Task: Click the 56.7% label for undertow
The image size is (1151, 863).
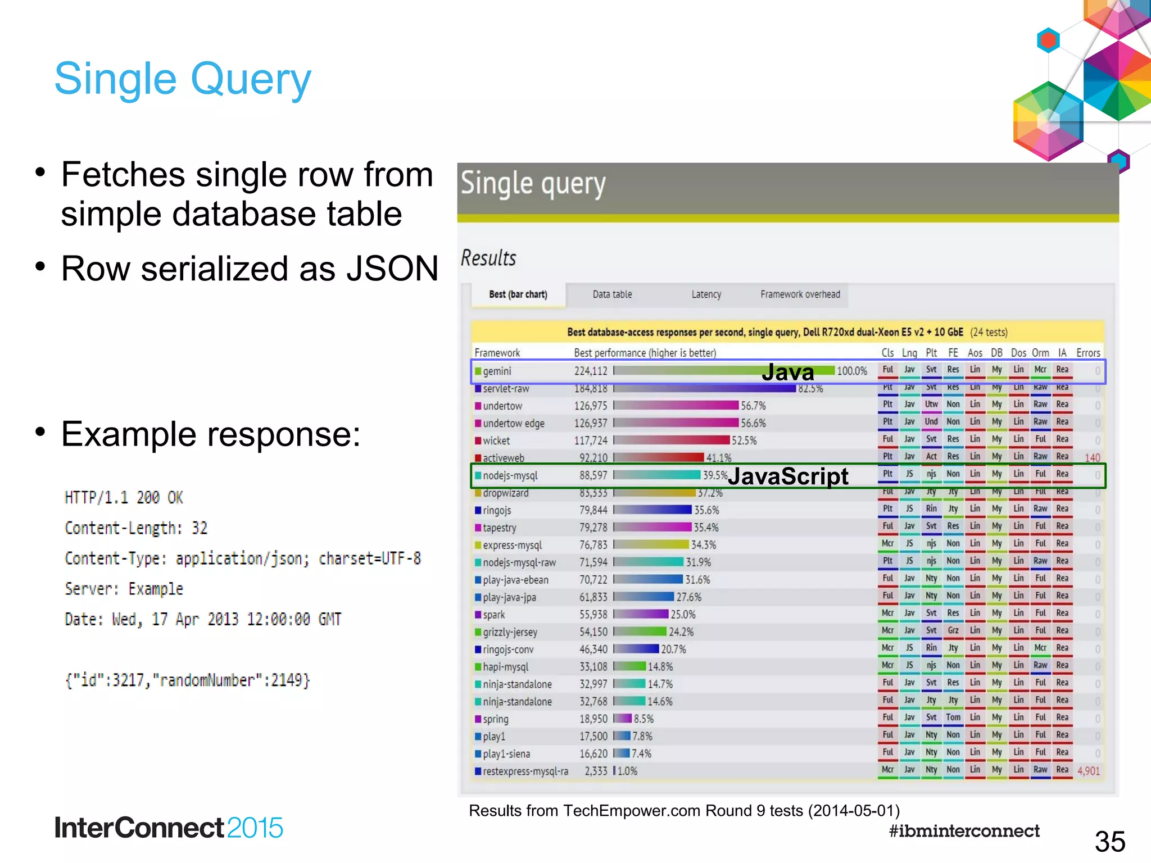Action: [x=753, y=406]
